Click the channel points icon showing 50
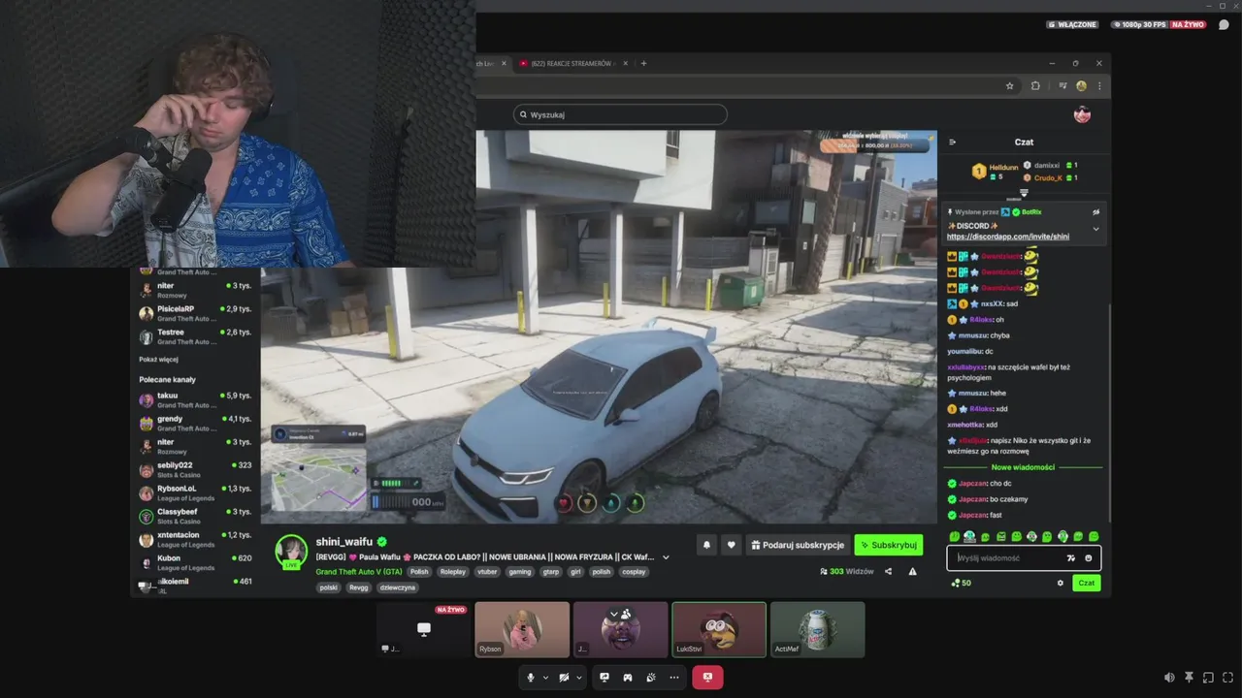The image size is (1242, 698). pyautogui.click(x=961, y=583)
